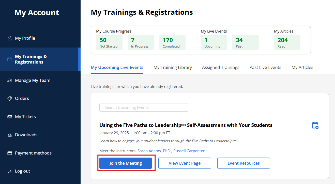Add event to calendar using calendar-plus icon

[315, 125]
